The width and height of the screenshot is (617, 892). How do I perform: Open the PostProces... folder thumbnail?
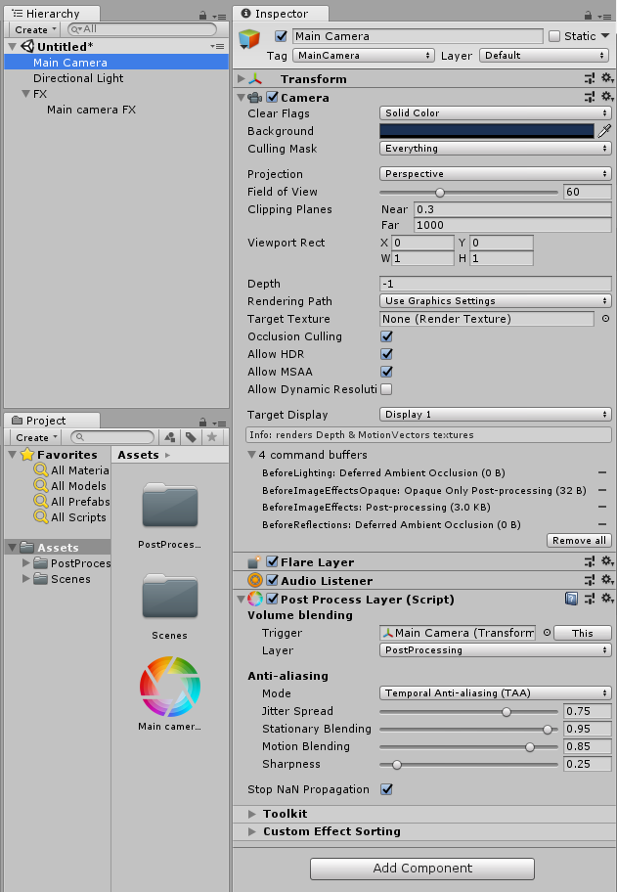[x=169, y=505]
